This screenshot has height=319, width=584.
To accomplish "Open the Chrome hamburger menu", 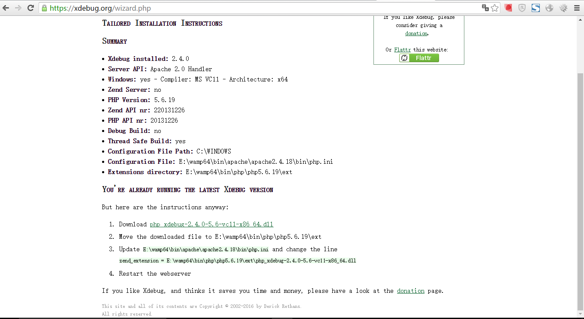I will pos(577,8).
